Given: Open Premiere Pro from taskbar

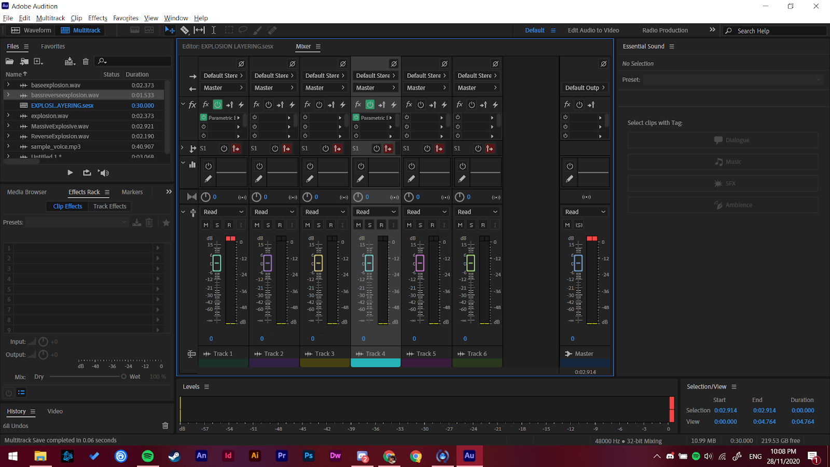Looking at the screenshot, I should coord(282,456).
